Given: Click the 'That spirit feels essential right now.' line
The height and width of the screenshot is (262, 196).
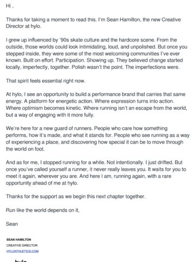Looking at the screenshot, I should (x=46, y=81).
